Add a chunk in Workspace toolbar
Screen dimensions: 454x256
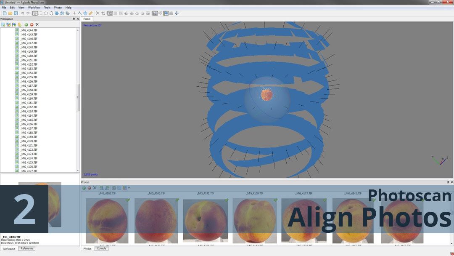[x=3, y=25]
